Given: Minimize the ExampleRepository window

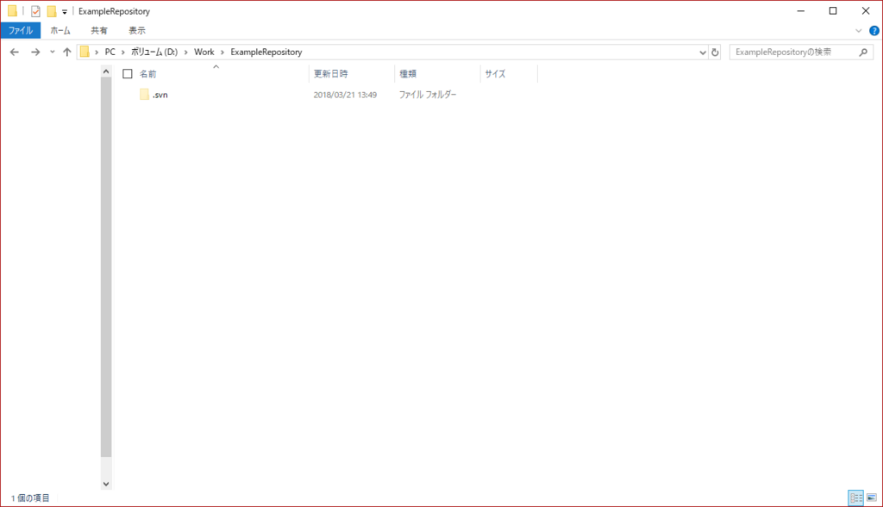Looking at the screenshot, I should (801, 10).
